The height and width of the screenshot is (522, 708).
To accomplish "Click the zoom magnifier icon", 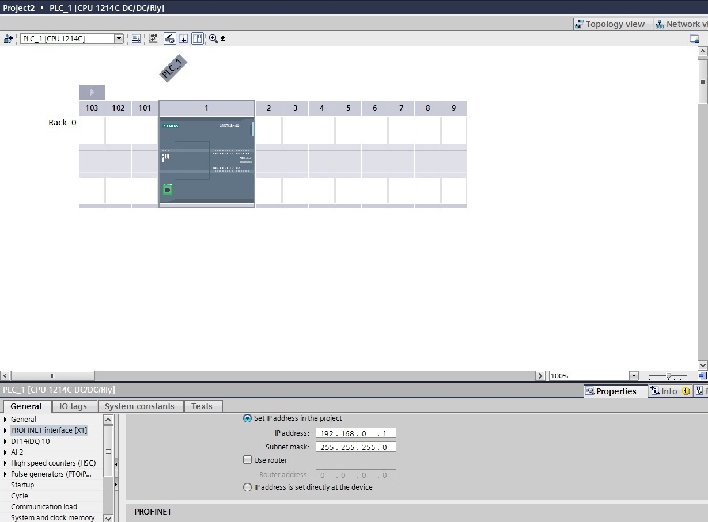I will click(x=213, y=39).
